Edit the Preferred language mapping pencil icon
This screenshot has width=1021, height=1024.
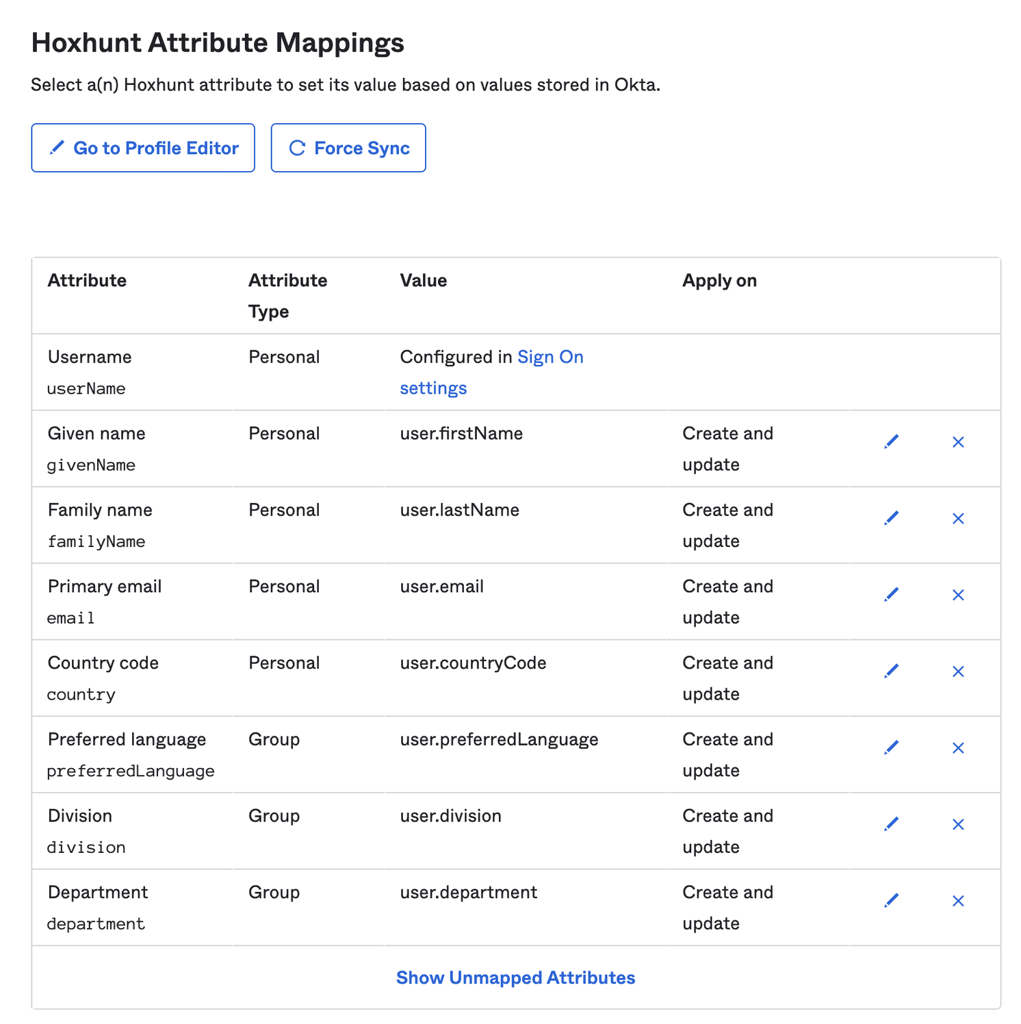click(891, 747)
